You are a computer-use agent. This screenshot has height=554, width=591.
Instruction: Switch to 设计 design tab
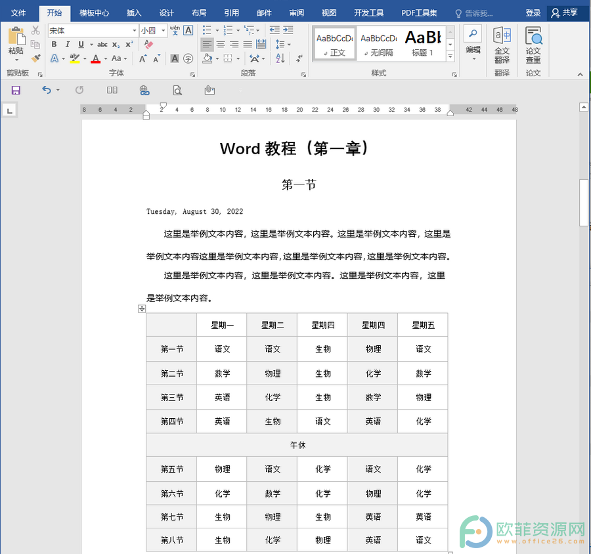click(x=166, y=13)
